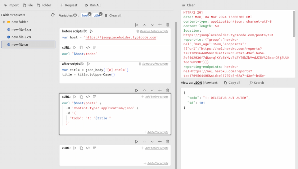
Task: Click the Import button
Action: [11, 5]
